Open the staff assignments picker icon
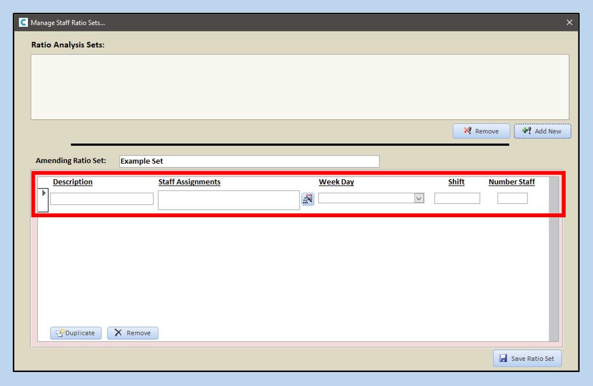 (308, 200)
